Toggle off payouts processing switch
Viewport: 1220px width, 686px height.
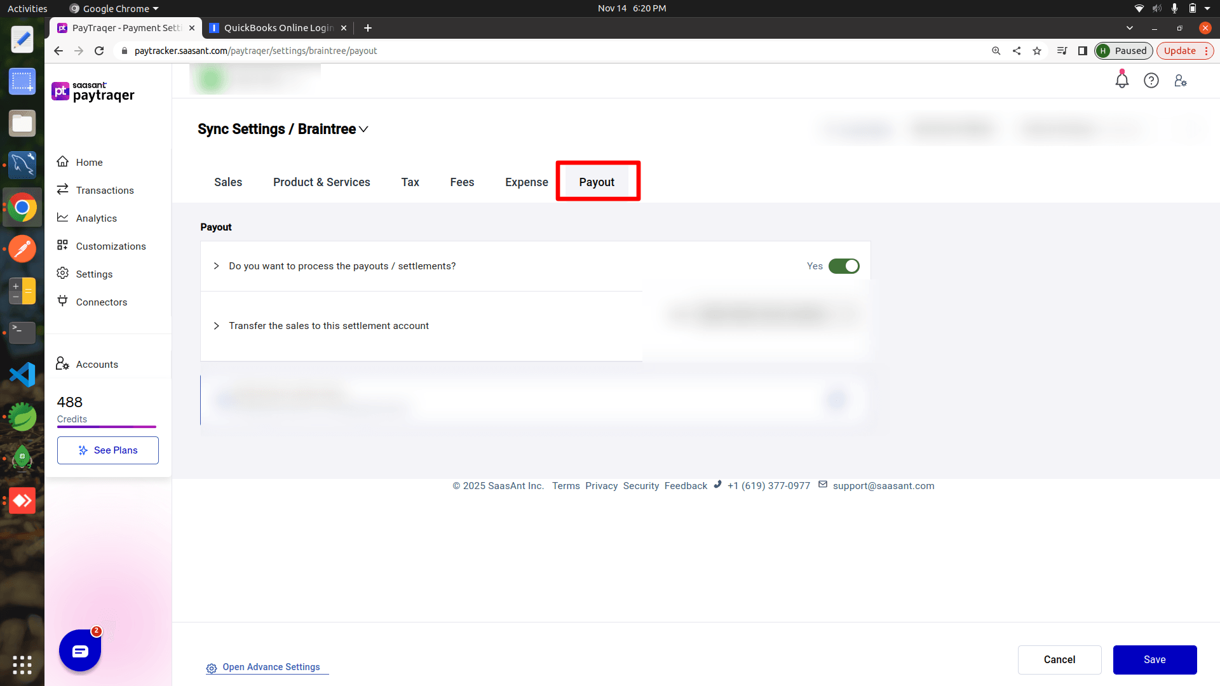click(x=844, y=266)
